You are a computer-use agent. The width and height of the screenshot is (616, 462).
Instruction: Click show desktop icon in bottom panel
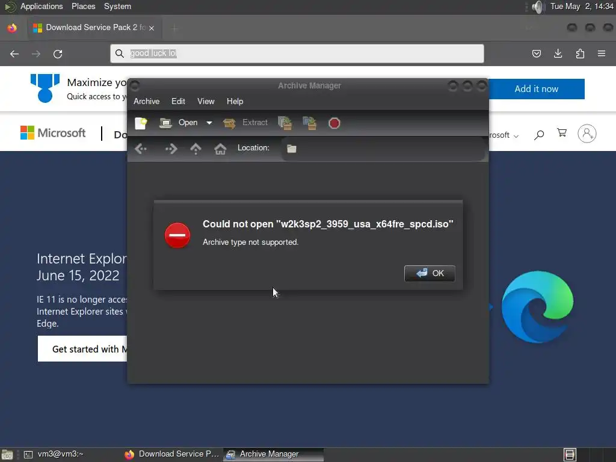click(7, 455)
